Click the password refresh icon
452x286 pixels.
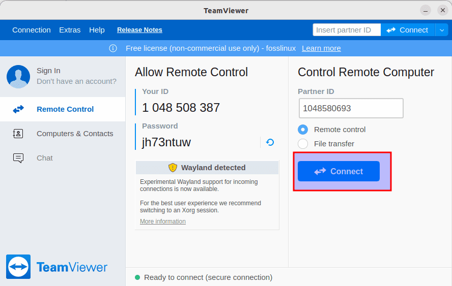(270, 142)
